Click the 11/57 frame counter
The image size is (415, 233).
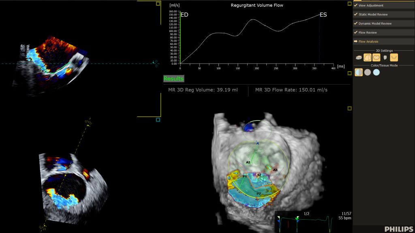pos(346,214)
